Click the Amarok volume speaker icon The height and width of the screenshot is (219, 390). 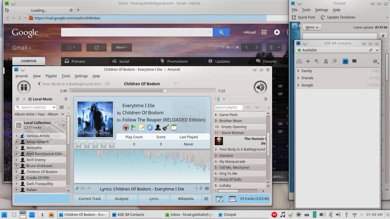click(x=260, y=87)
